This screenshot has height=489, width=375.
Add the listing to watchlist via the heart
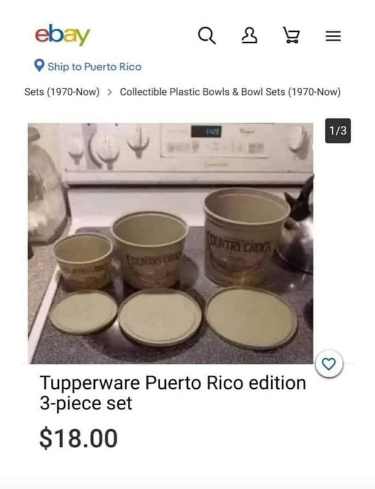pyautogui.click(x=329, y=364)
